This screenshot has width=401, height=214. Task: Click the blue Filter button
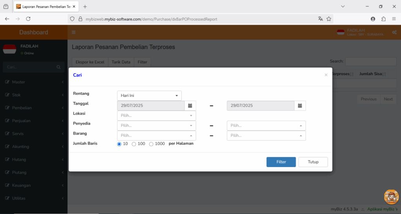281,162
